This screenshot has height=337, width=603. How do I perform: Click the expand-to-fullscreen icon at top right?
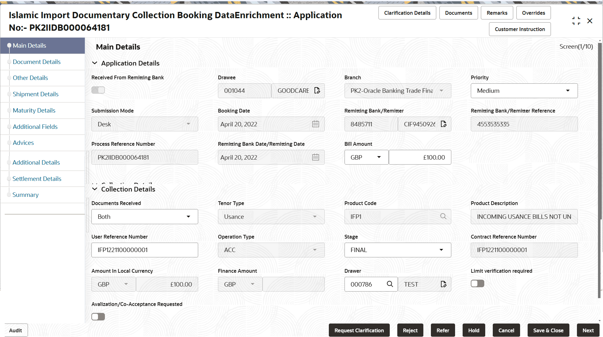point(576,21)
